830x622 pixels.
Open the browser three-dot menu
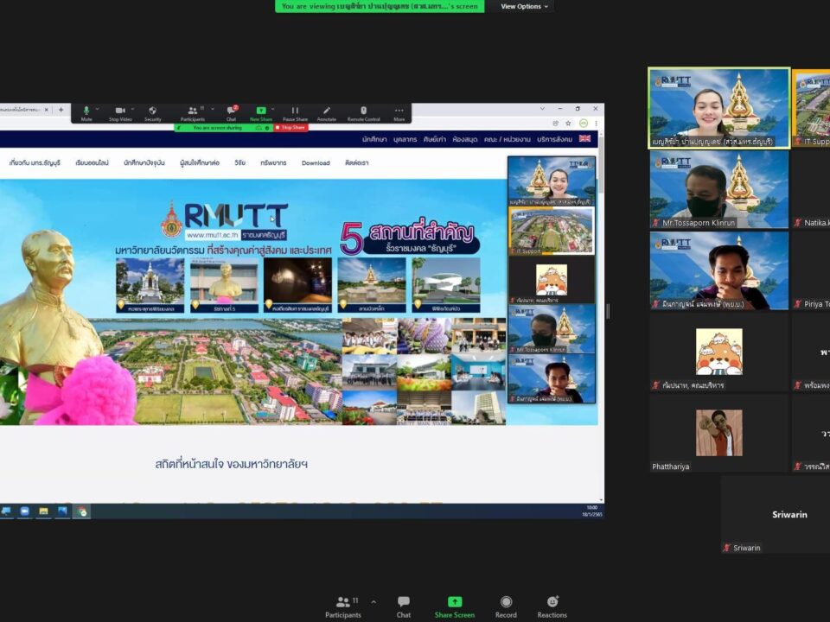(596, 124)
